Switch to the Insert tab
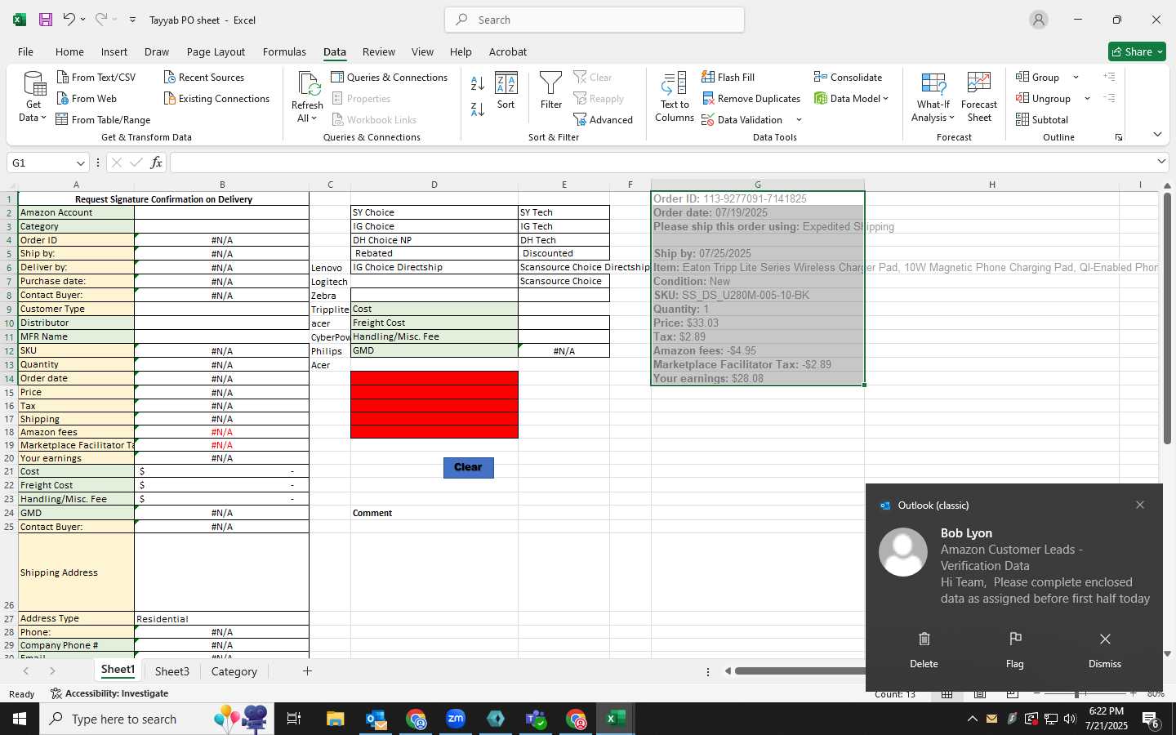The width and height of the screenshot is (1176, 735). point(114,51)
